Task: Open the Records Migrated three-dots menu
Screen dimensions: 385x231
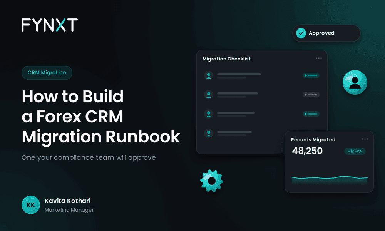Action: click(365, 139)
